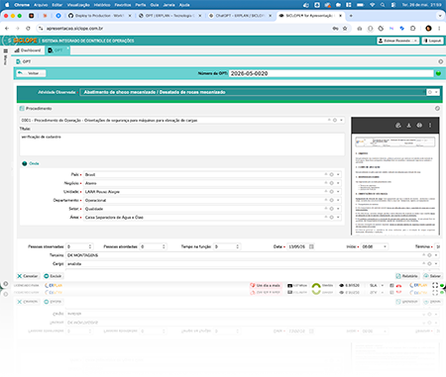Image resolution: width=446 pixels, height=377 pixels.
Task: Open the logged-in user dropdown in header
Action: (x=398, y=41)
